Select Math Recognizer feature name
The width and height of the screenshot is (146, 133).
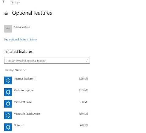24,90
